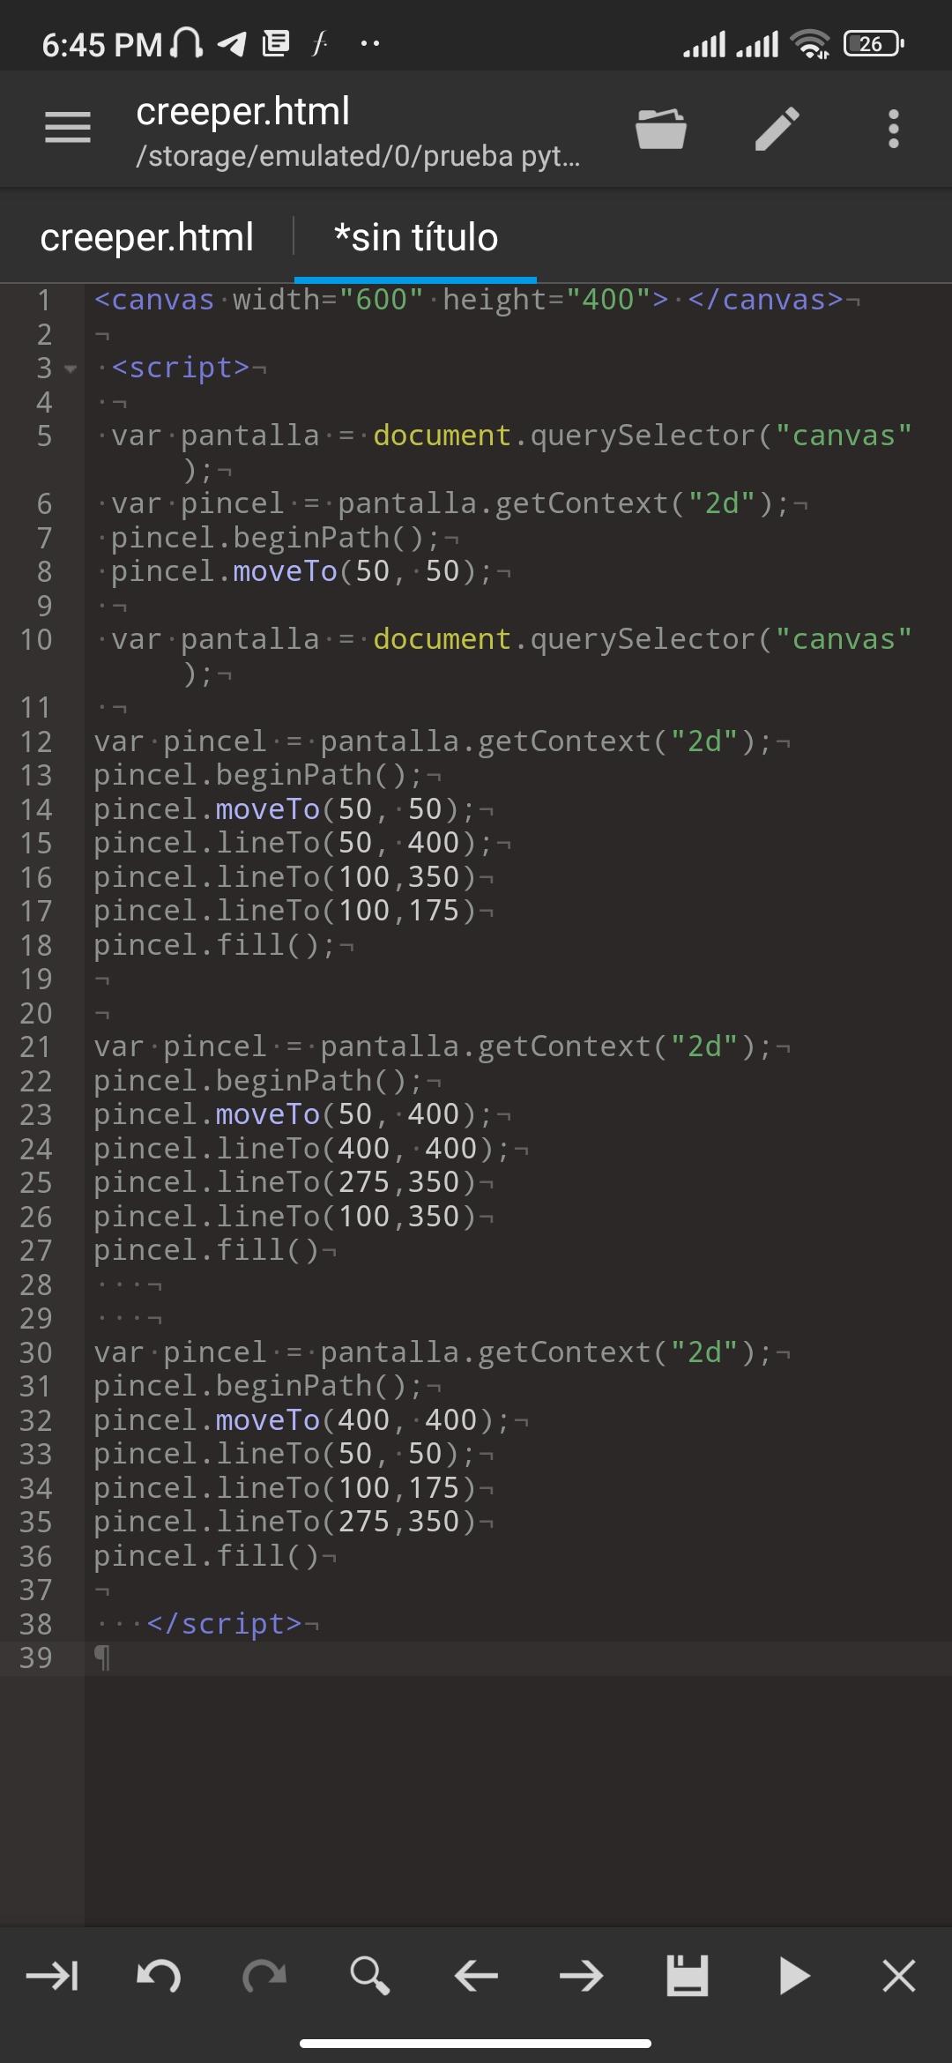
Task: Collapse the script block fold arrow on line 3
Action: [x=71, y=369]
